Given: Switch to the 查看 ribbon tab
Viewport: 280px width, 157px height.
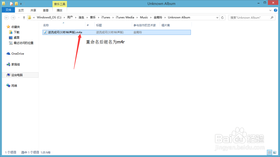Looking at the screenshot, I should (46, 10).
